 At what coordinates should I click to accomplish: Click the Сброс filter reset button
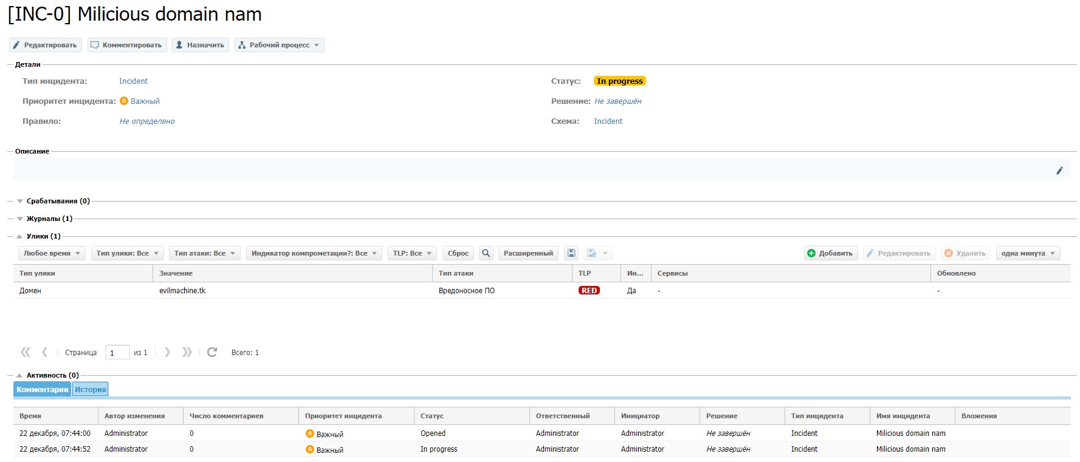458,253
